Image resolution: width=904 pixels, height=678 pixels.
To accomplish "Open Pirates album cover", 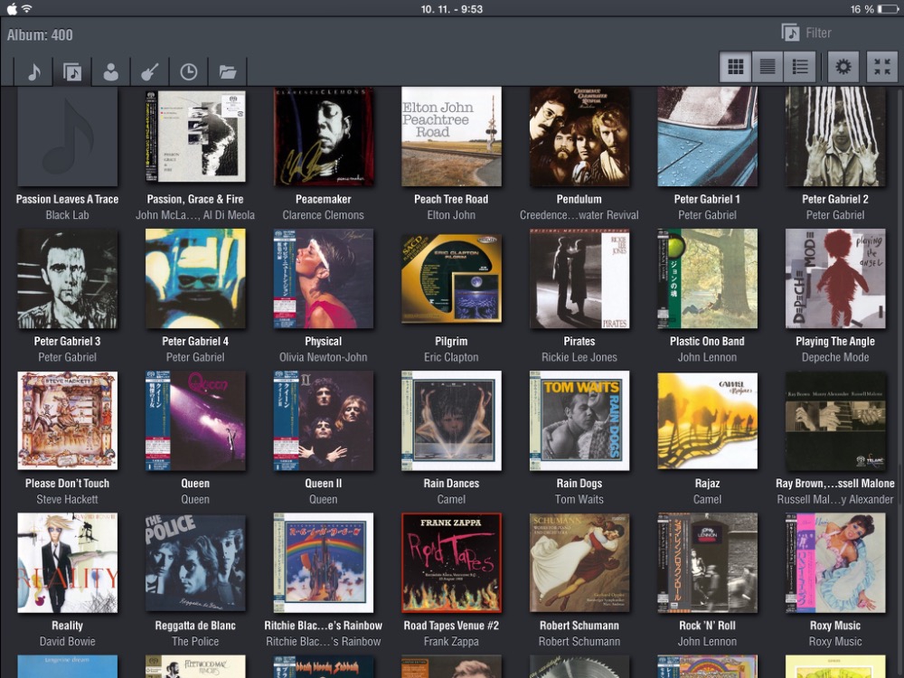I will (579, 278).
